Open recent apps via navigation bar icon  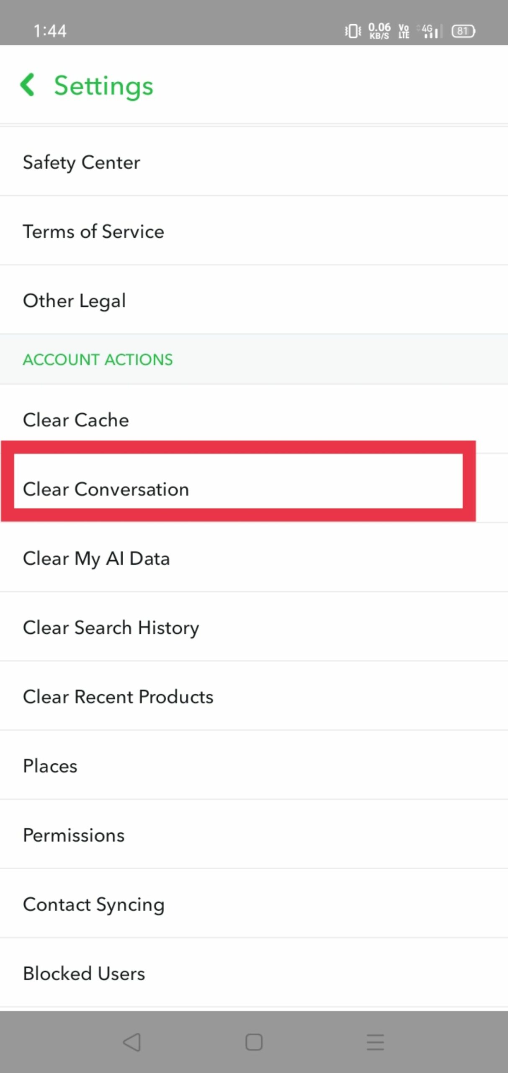[375, 1042]
